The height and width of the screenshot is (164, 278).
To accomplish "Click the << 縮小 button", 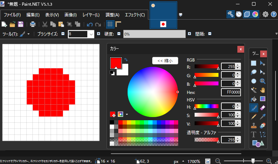I will point(165,61).
